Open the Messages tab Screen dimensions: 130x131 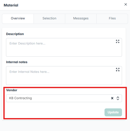81,19
